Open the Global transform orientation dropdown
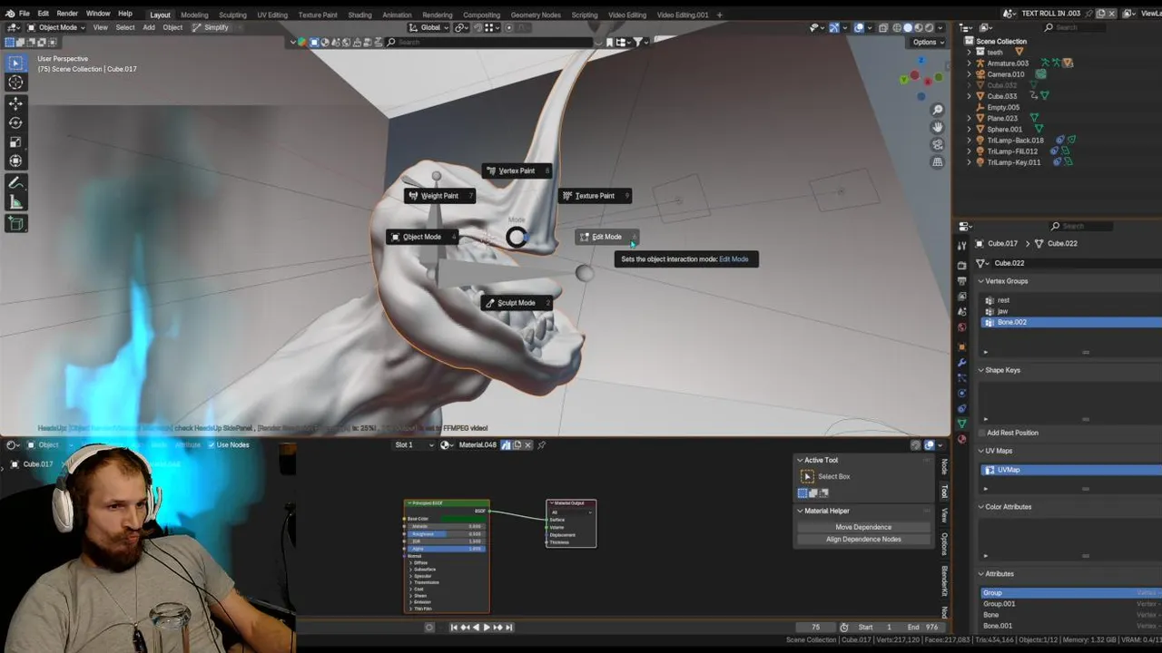Image resolution: width=1162 pixels, height=653 pixels. click(x=430, y=27)
